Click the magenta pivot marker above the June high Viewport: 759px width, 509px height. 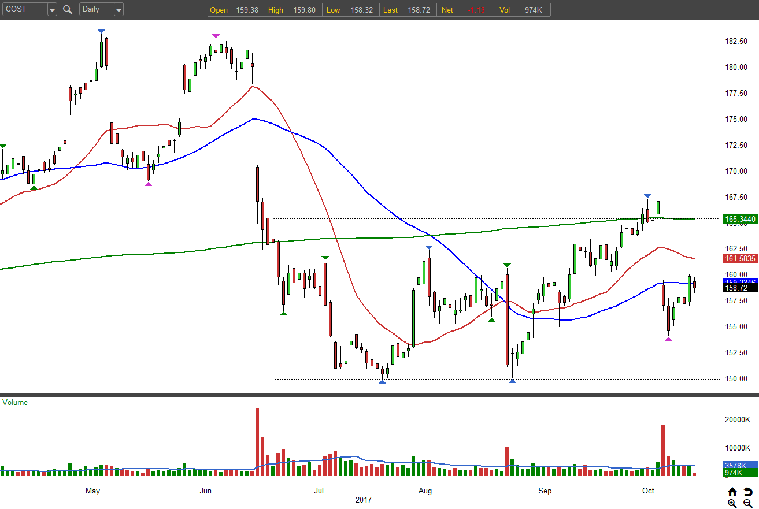[216, 36]
